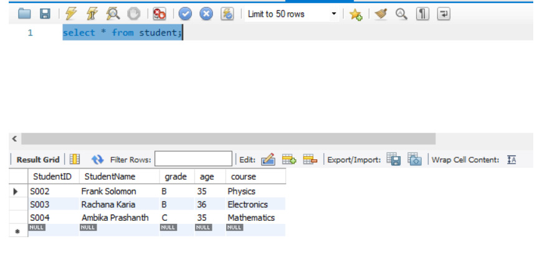The width and height of the screenshot is (542, 260).
Task: Click new row asterisk marker
Action: (x=17, y=231)
